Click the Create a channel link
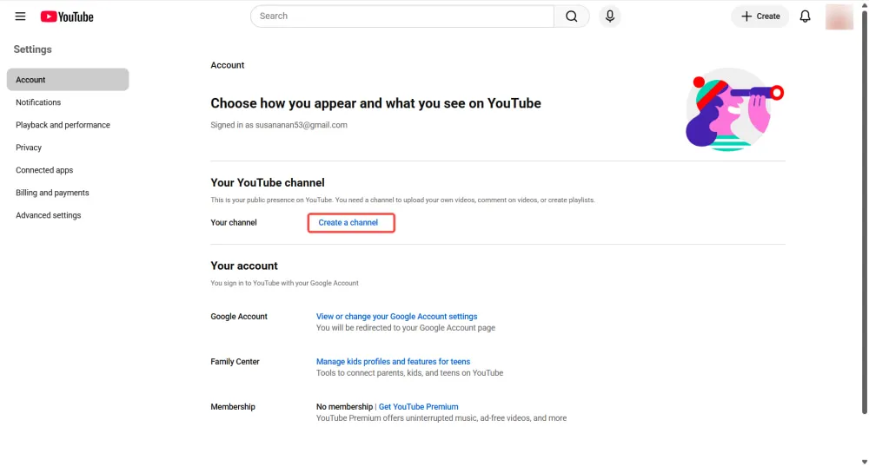Screen dimensions: 869x466 click(348, 222)
